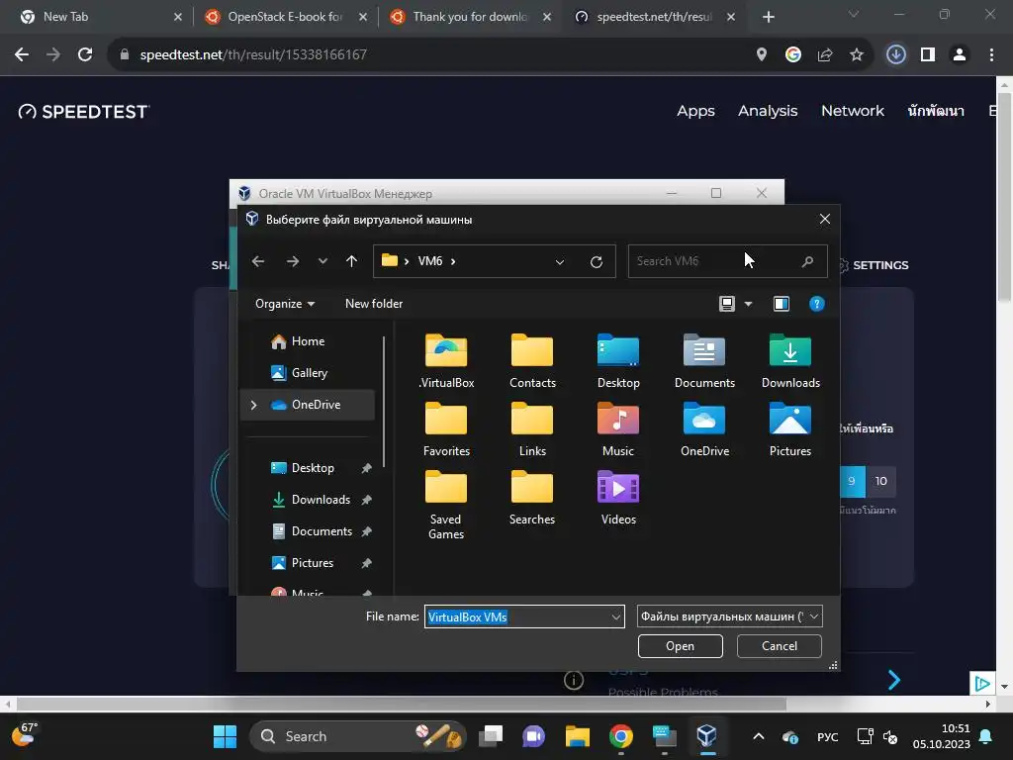Viewport: 1013px width, 760px height.
Task: Select the Links folder
Action: pos(531,429)
